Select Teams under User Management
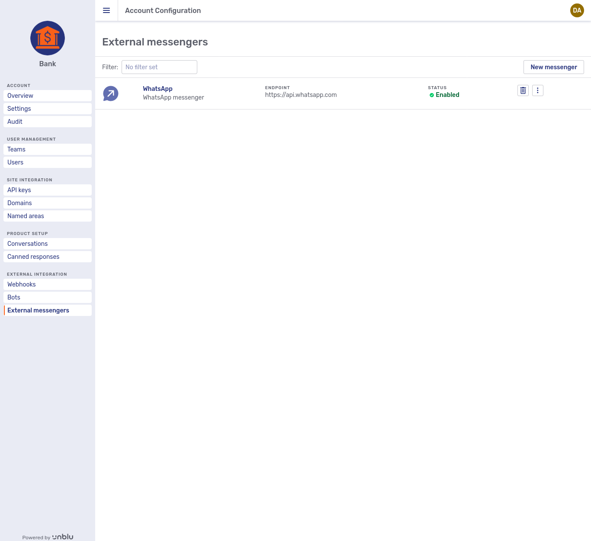591x541 pixels. click(16, 149)
